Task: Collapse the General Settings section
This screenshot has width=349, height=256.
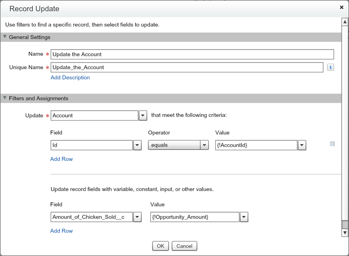Action: point(5,37)
